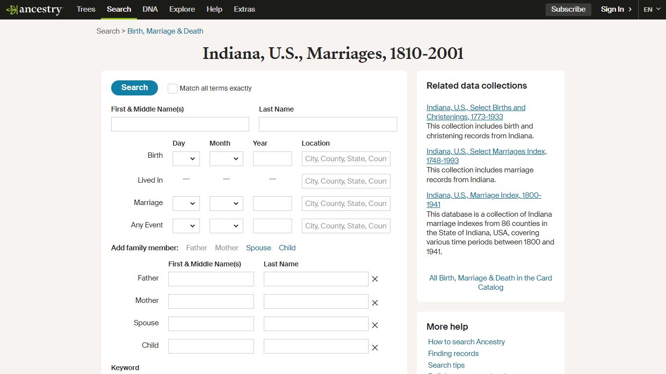The width and height of the screenshot is (666, 374).
Task: Focus the Birth Year field
Action: click(x=273, y=159)
